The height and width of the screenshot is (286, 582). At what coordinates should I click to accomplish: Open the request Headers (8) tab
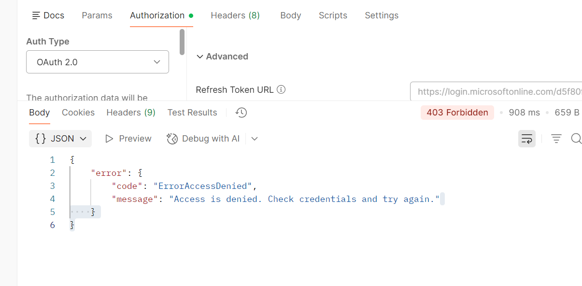coord(235,15)
